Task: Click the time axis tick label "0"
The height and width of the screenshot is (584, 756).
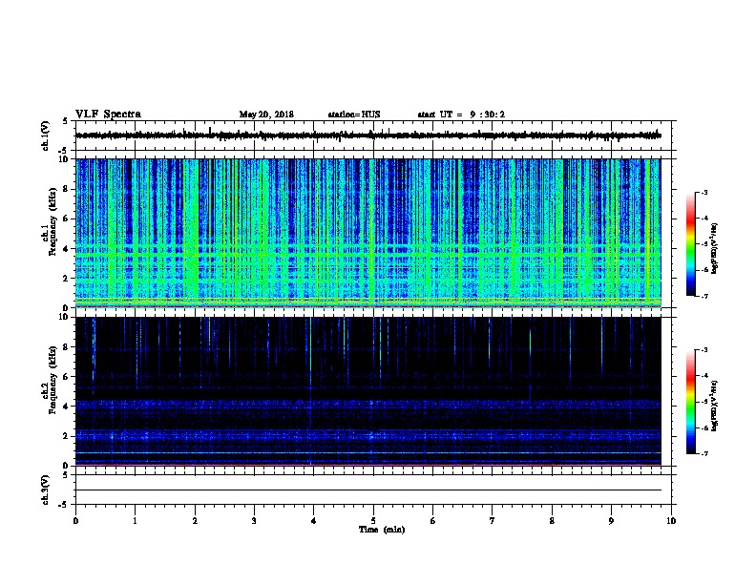Action: (75, 520)
